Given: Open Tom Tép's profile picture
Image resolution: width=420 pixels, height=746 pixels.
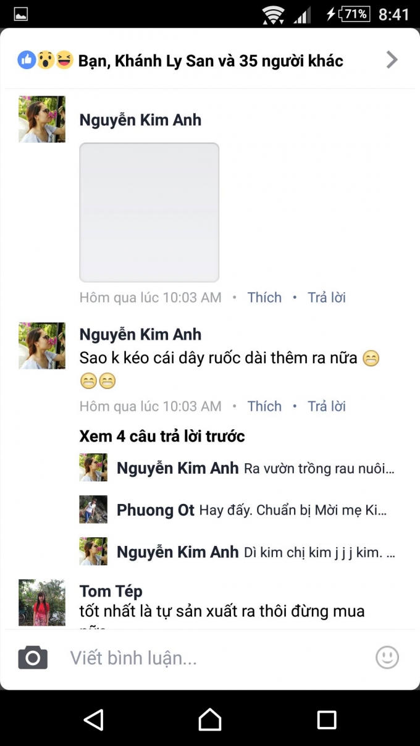Looking at the screenshot, I should tap(41, 603).
